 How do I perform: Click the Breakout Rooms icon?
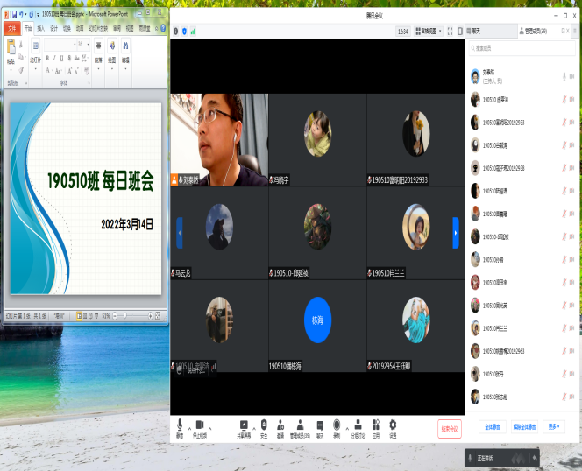(x=357, y=425)
